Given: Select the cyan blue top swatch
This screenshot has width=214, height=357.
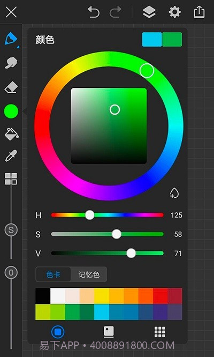Looking at the screenshot, I should coord(152,39).
